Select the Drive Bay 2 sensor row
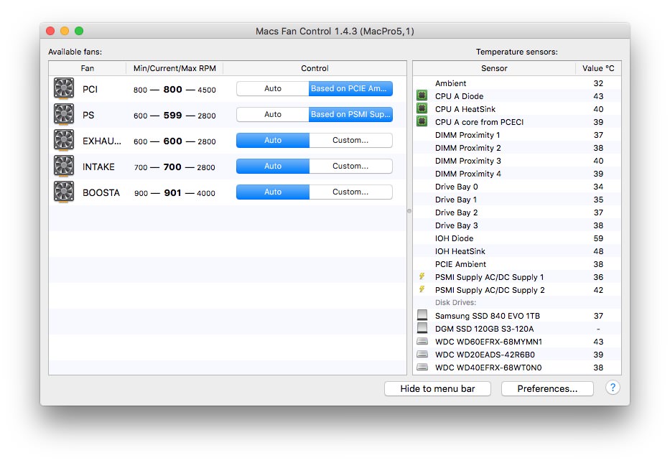 517,212
